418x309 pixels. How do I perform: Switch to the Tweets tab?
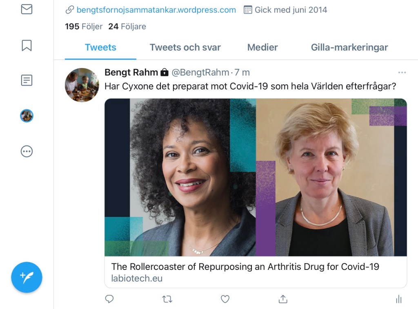[x=100, y=47]
